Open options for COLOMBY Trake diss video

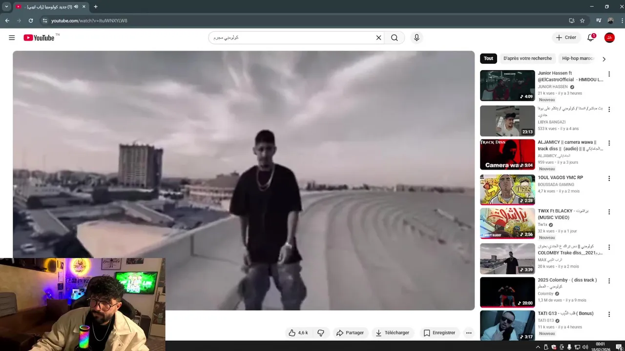pyautogui.click(x=609, y=248)
